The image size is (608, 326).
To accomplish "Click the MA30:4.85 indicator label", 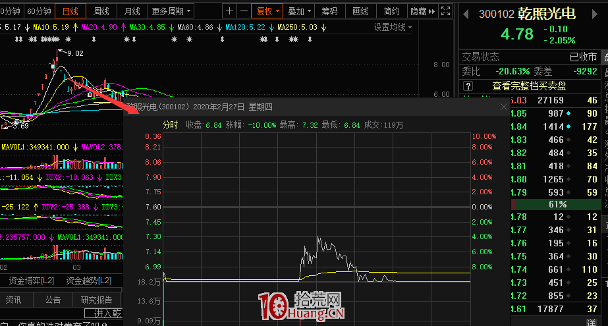I will pyautogui.click(x=147, y=27).
